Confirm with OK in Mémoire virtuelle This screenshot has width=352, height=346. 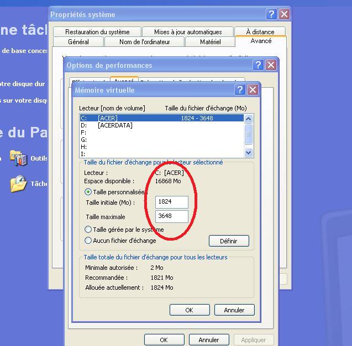190,310
